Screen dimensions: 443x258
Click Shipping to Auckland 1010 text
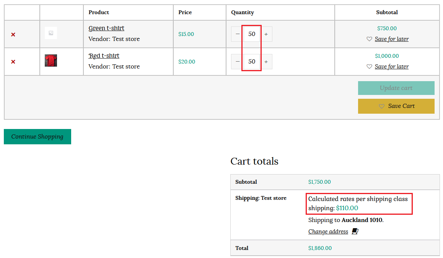(x=346, y=220)
